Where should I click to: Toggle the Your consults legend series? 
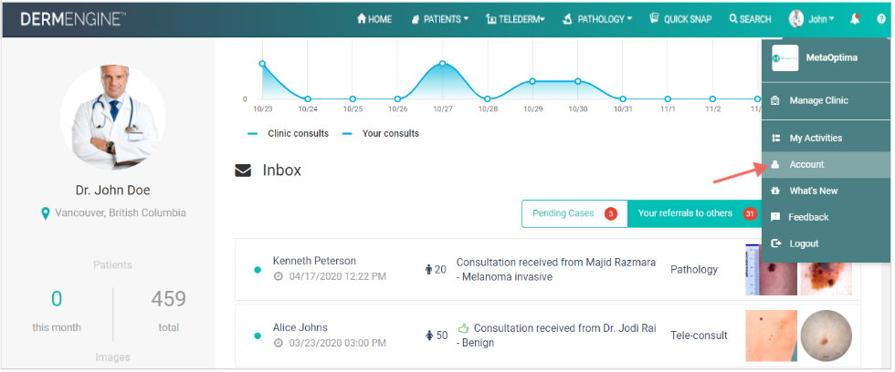380,133
